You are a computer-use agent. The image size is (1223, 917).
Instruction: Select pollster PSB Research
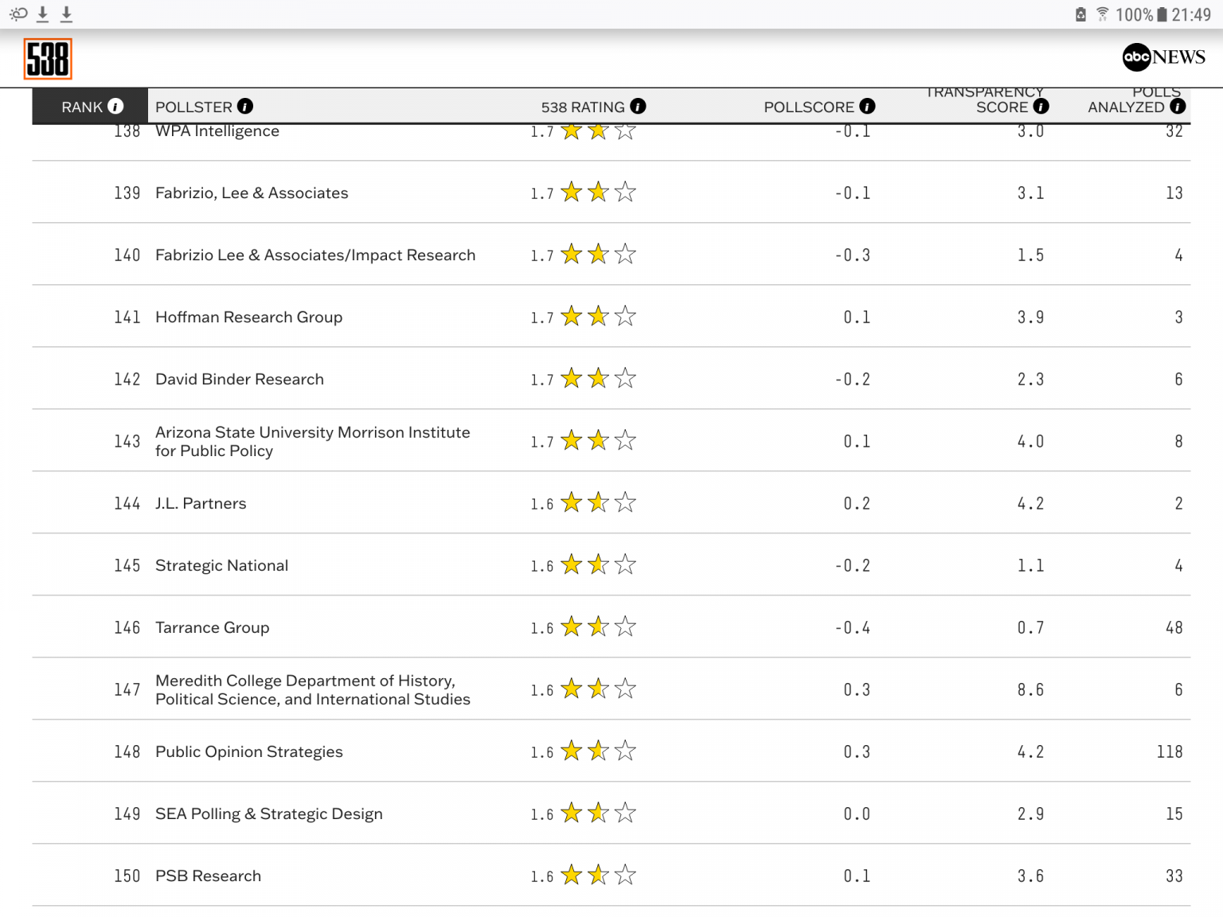(208, 876)
